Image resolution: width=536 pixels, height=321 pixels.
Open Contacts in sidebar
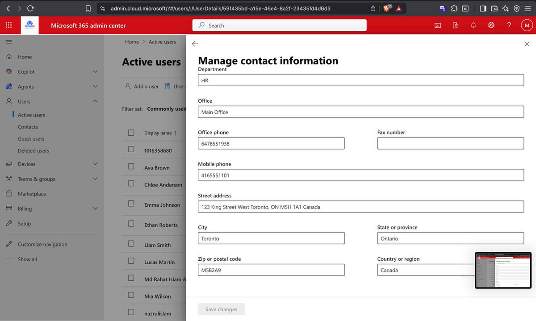click(x=28, y=127)
